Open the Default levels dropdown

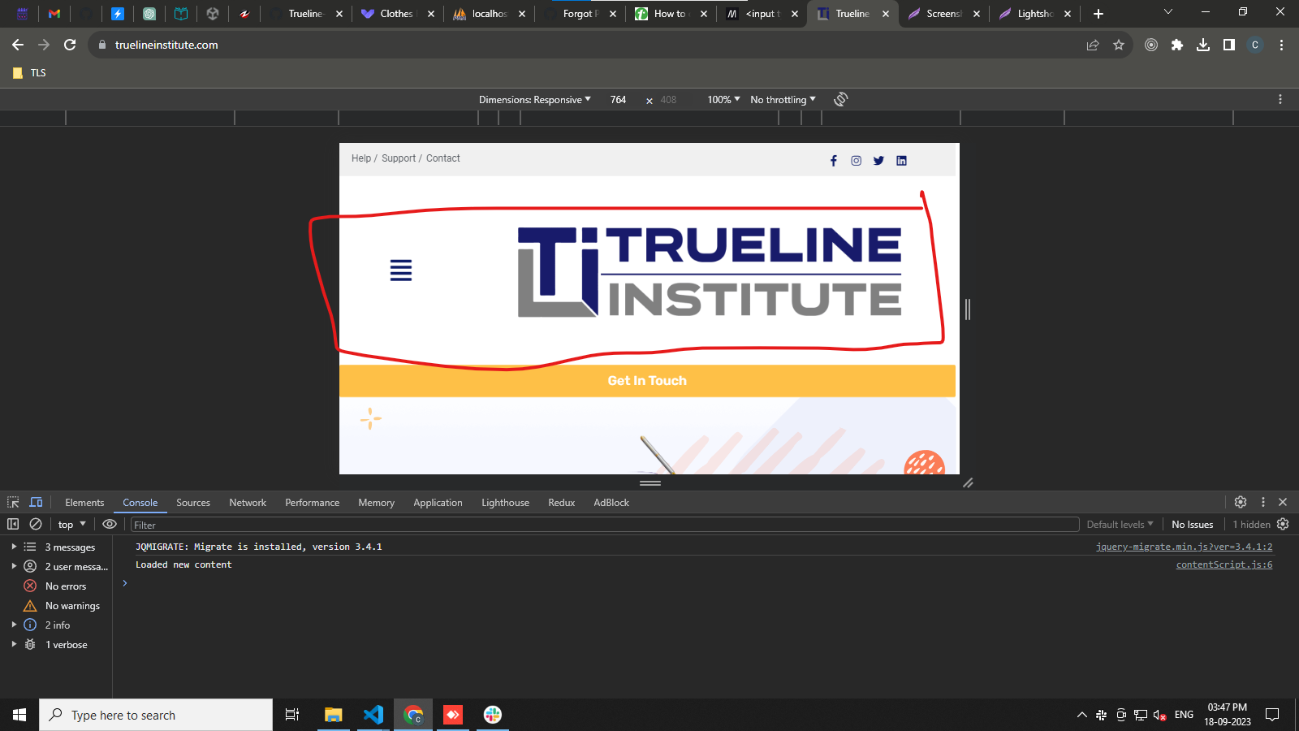[1120, 525]
